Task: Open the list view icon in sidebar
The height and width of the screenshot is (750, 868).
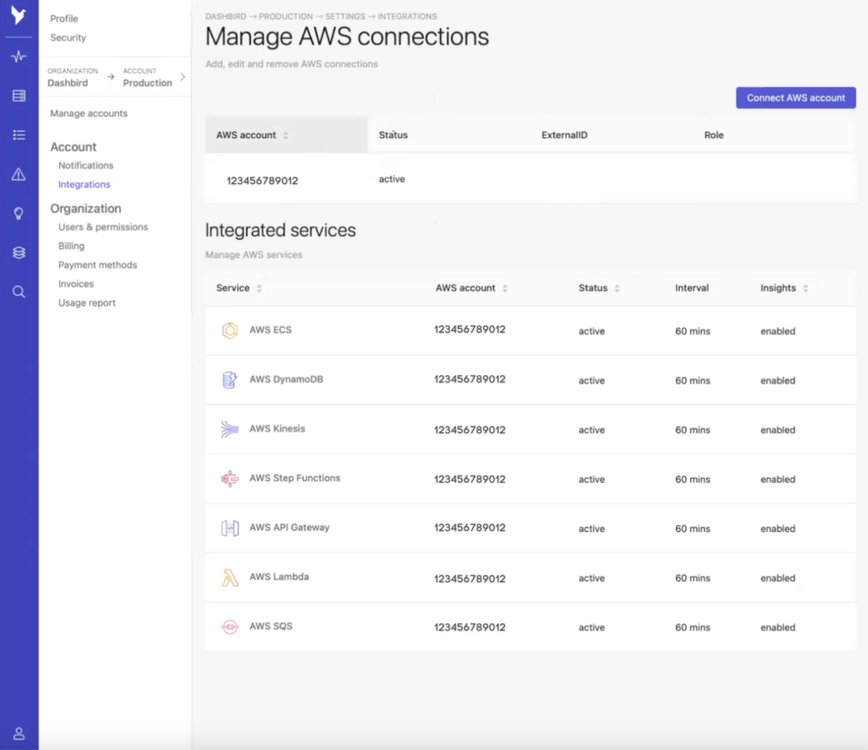Action: (19, 135)
